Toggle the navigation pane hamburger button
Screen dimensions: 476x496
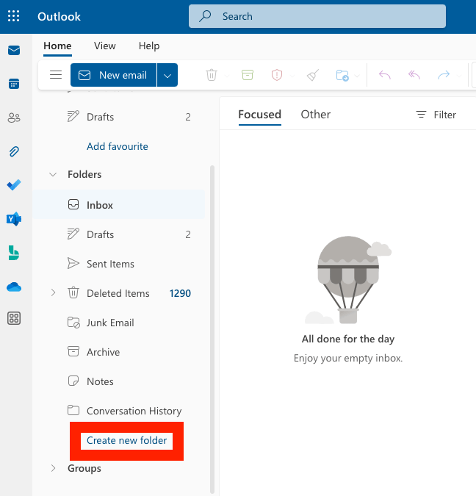point(55,75)
